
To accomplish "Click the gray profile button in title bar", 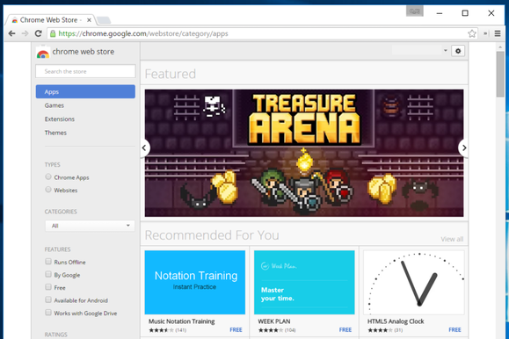I will point(415,11).
